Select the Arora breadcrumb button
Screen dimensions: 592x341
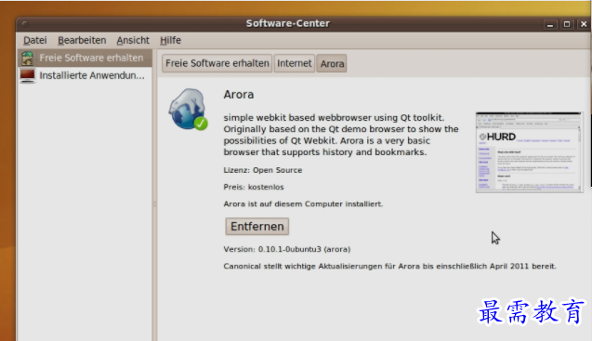tap(332, 63)
